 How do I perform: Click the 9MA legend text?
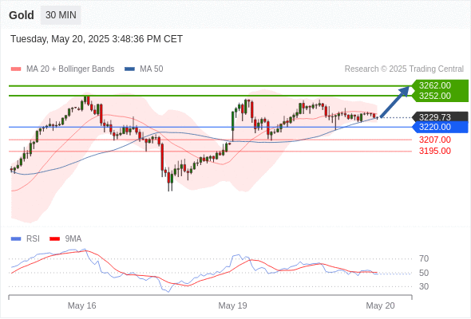[x=73, y=239]
